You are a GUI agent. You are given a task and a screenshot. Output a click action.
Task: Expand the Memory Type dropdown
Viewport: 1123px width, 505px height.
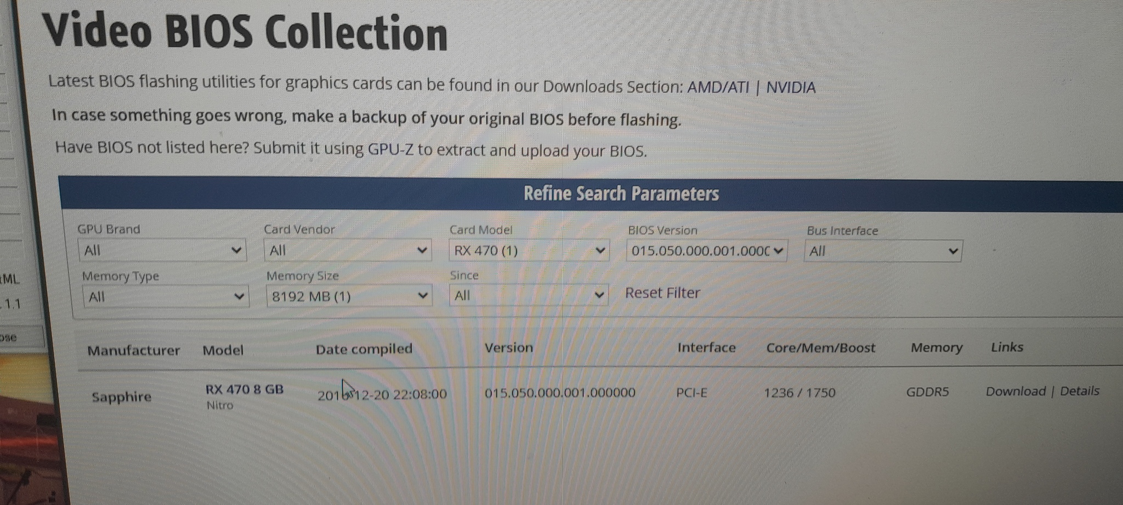coord(166,297)
